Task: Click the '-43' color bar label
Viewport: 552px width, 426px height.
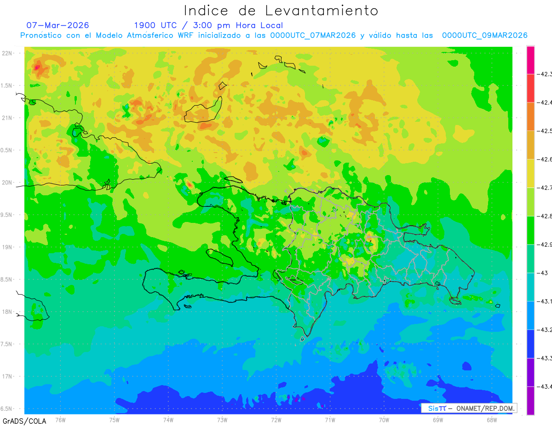Action: (x=543, y=273)
